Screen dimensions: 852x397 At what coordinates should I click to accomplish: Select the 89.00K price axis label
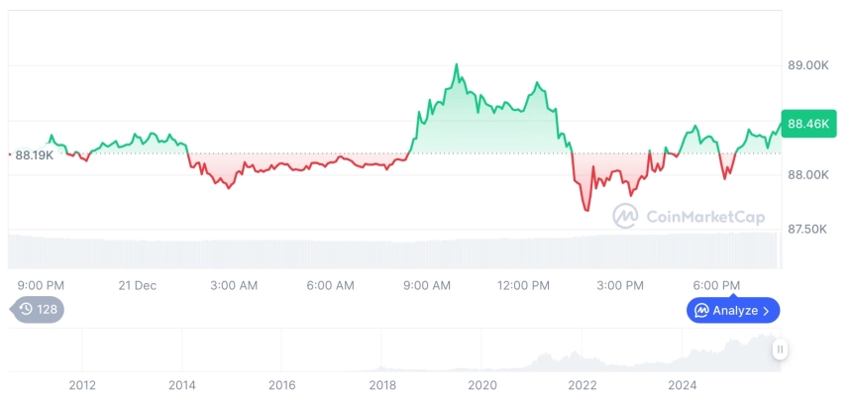coord(807,65)
